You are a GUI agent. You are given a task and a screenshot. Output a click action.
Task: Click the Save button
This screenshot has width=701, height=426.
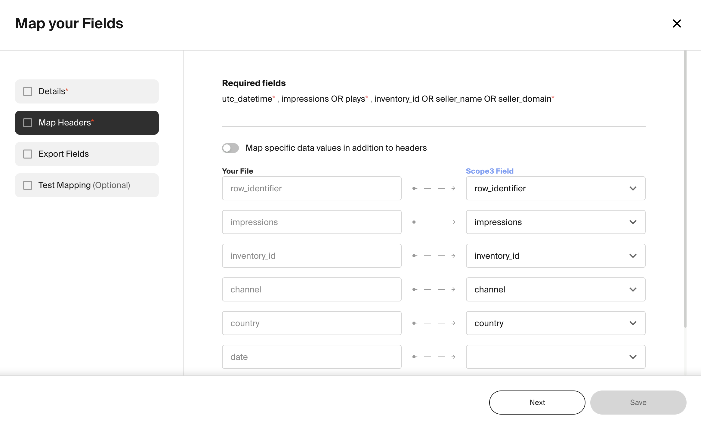tap(638, 403)
